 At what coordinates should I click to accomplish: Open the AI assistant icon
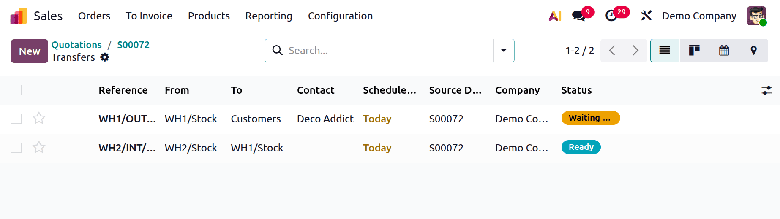tap(555, 16)
